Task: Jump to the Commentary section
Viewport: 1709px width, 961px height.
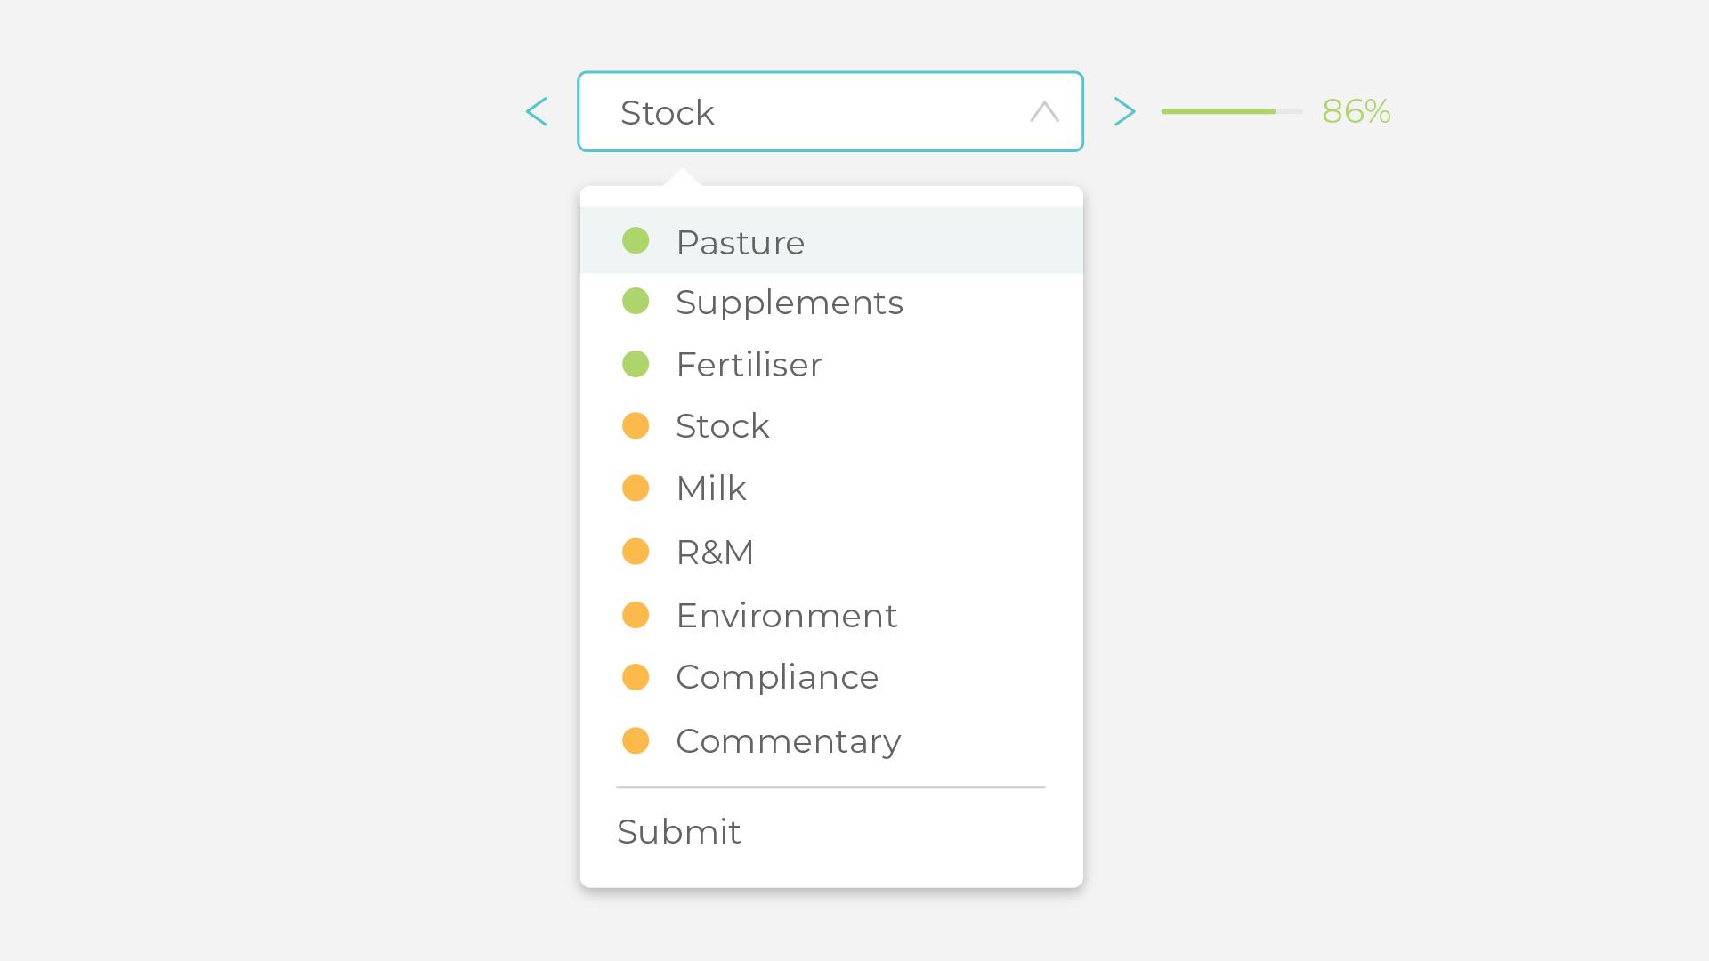Action: click(788, 741)
